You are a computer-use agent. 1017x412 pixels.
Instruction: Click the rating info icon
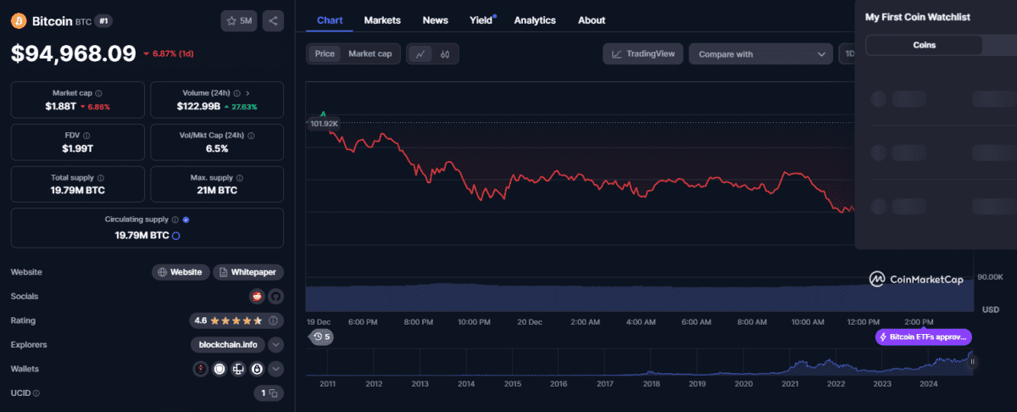(x=274, y=321)
